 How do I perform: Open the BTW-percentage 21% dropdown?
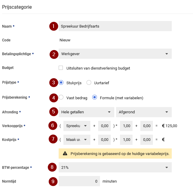pyautogui.click(x=115, y=167)
